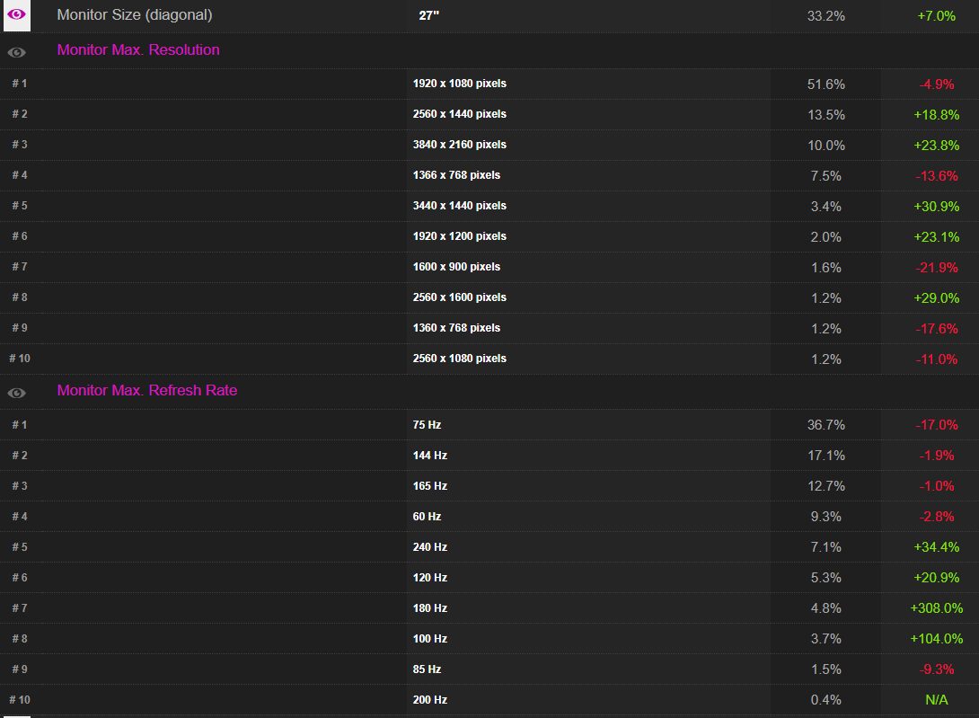Select the 144 Hz refresh rate row
This screenshot has height=718, width=979.
(x=489, y=456)
